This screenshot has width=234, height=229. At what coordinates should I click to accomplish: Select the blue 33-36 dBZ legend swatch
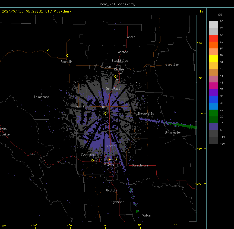(213, 99)
